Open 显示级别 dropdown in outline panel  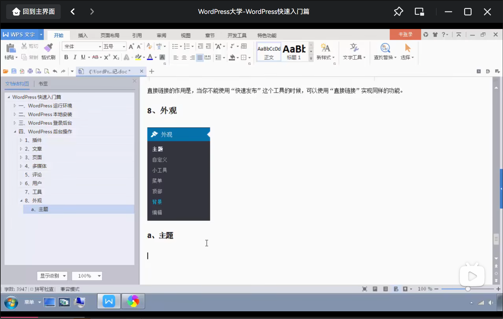click(x=52, y=276)
